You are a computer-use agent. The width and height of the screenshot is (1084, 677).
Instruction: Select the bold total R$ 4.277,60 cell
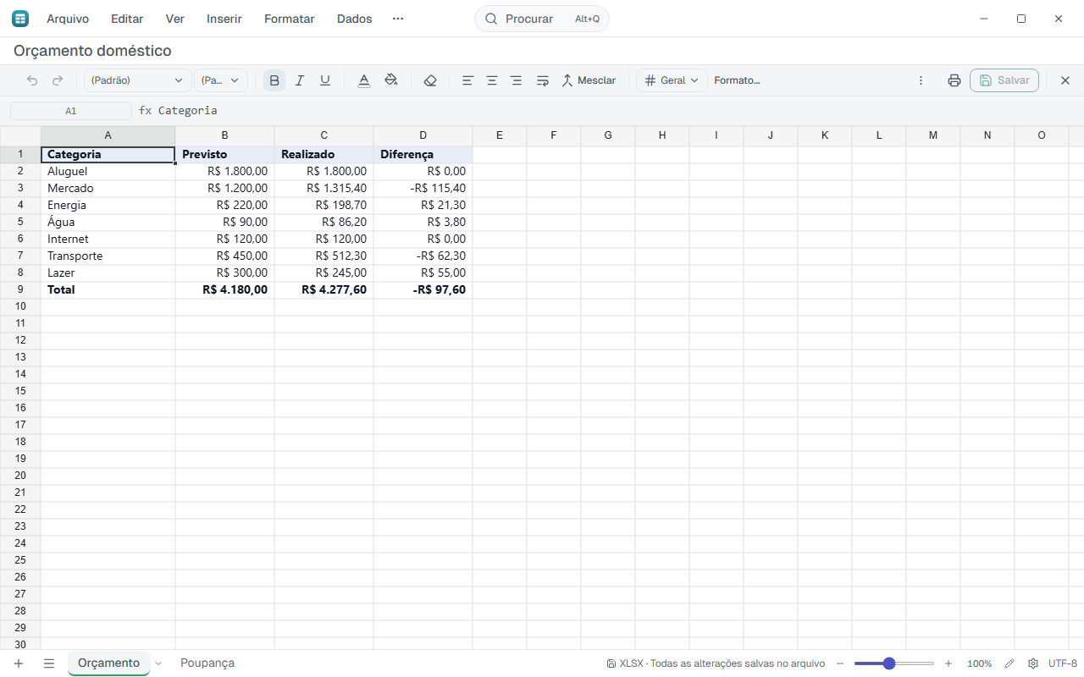tap(324, 289)
